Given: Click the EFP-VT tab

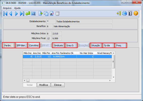Looking at the screenshot, I should click(46, 45).
